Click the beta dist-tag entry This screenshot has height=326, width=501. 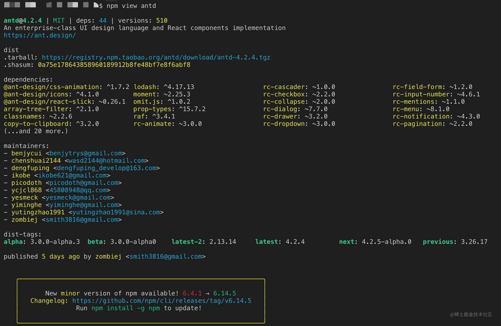[x=122, y=242]
